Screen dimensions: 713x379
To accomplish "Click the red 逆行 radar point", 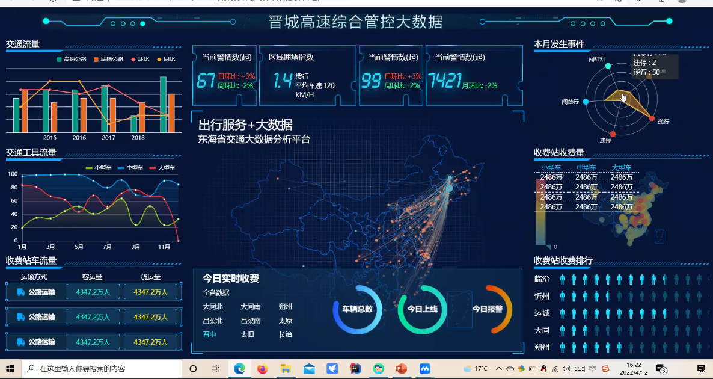I will [652, 119].
